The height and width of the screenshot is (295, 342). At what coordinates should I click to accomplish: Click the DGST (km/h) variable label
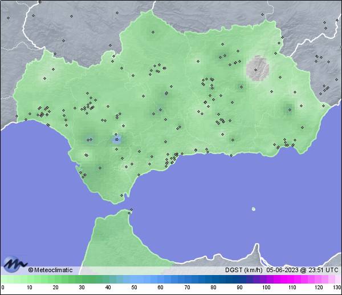pos(243,270)
